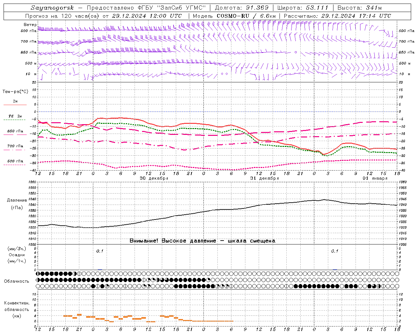The height and width of the screenshot is (332, 416).
Task: Select the text 'Предоставлено ФГБУ "ЗапСиб УГМС"'
Action: click(146, 8)
